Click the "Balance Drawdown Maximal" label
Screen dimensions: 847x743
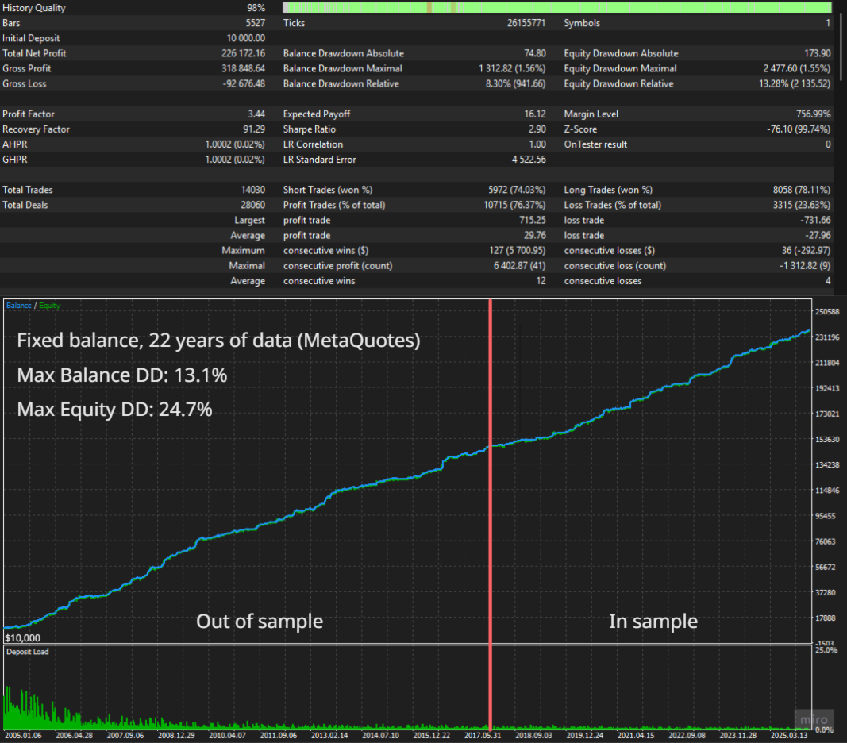pos(342,68)
